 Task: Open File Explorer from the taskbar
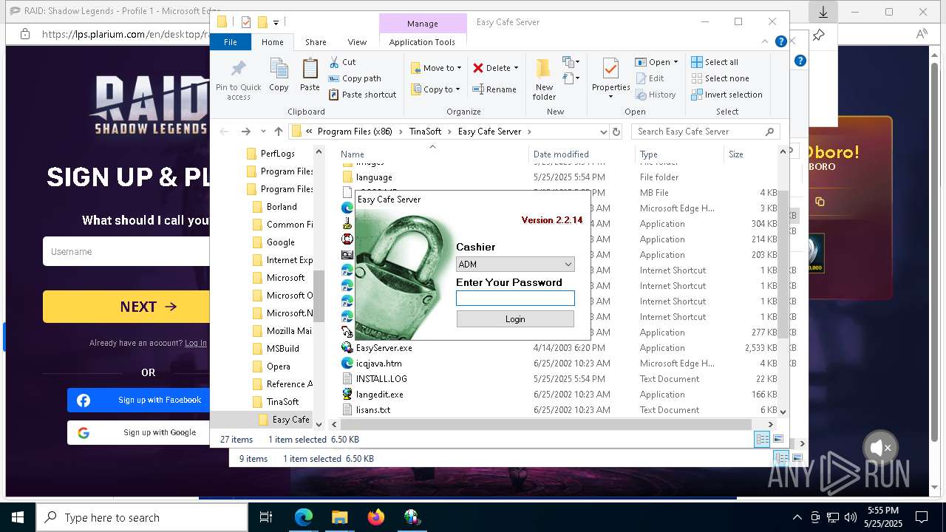pyautogui.click(x=339, y=517)
